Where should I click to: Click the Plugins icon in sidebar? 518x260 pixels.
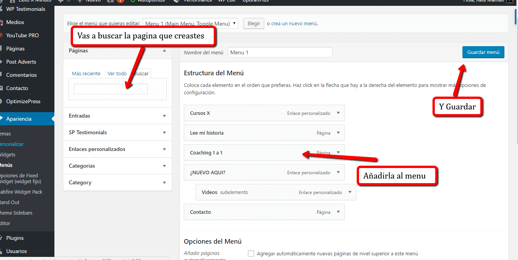pos(1,238)
